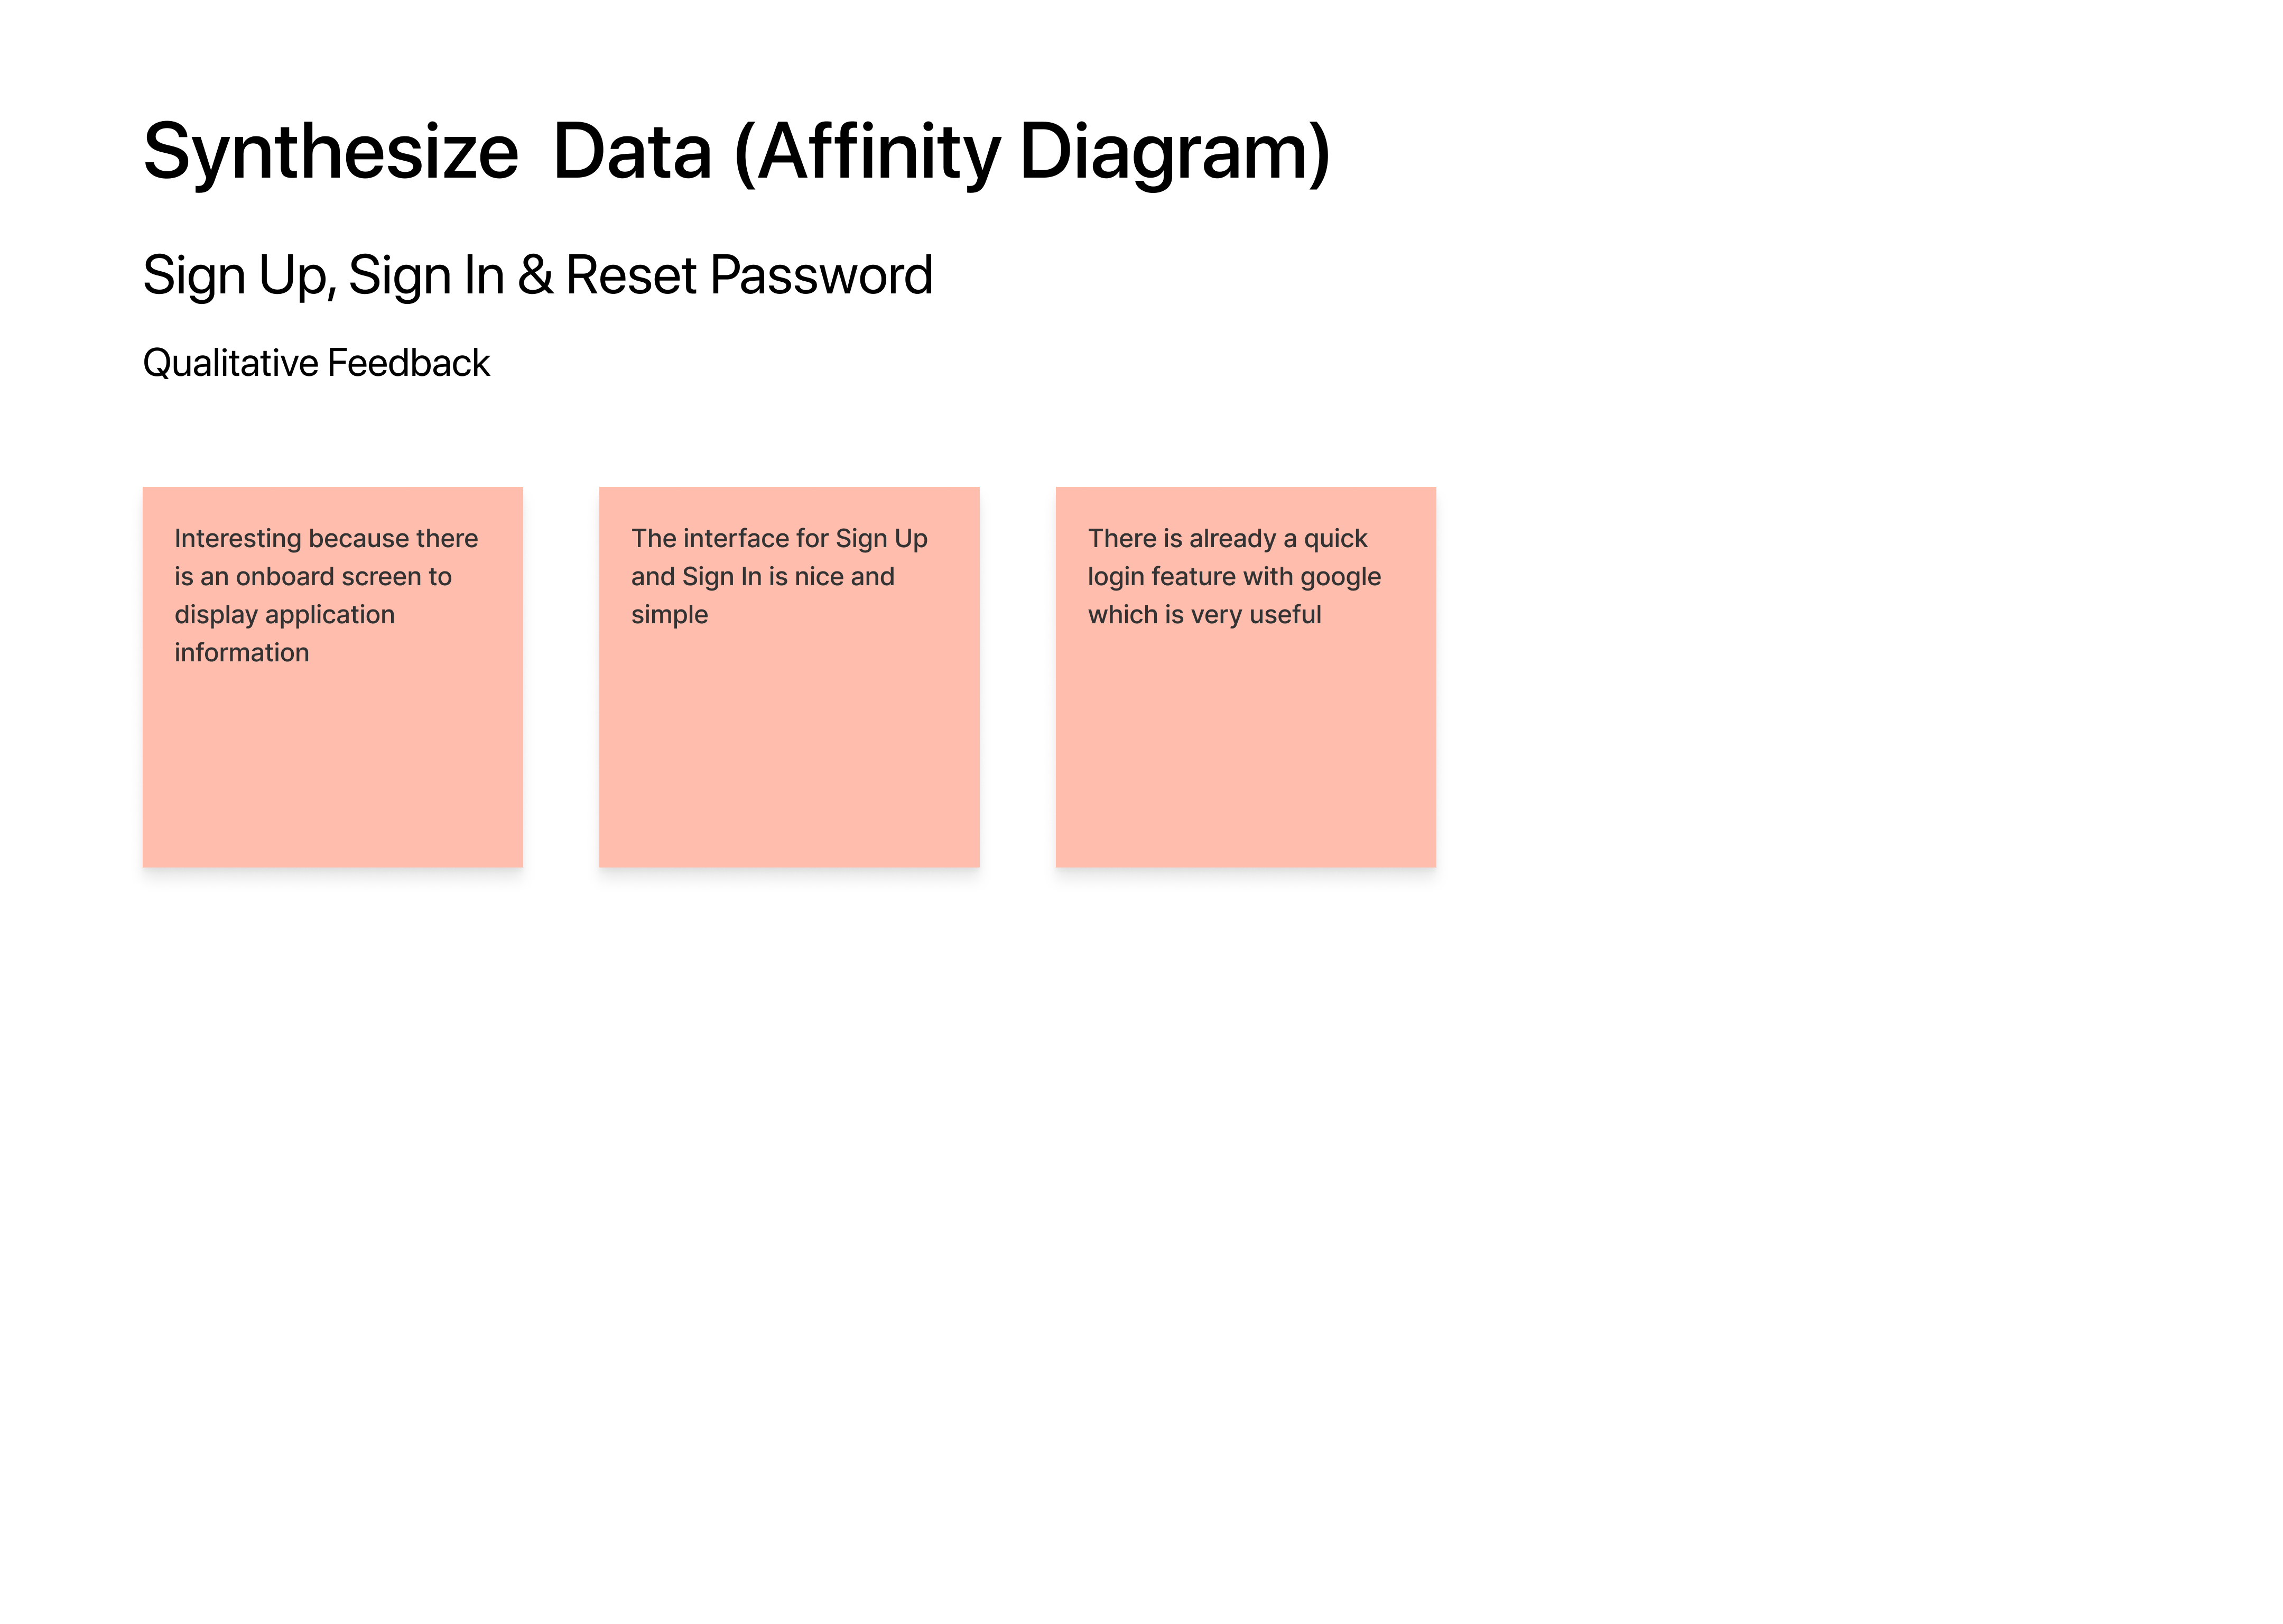Click the word "Synthesize" in the title

tap(331, 152)
